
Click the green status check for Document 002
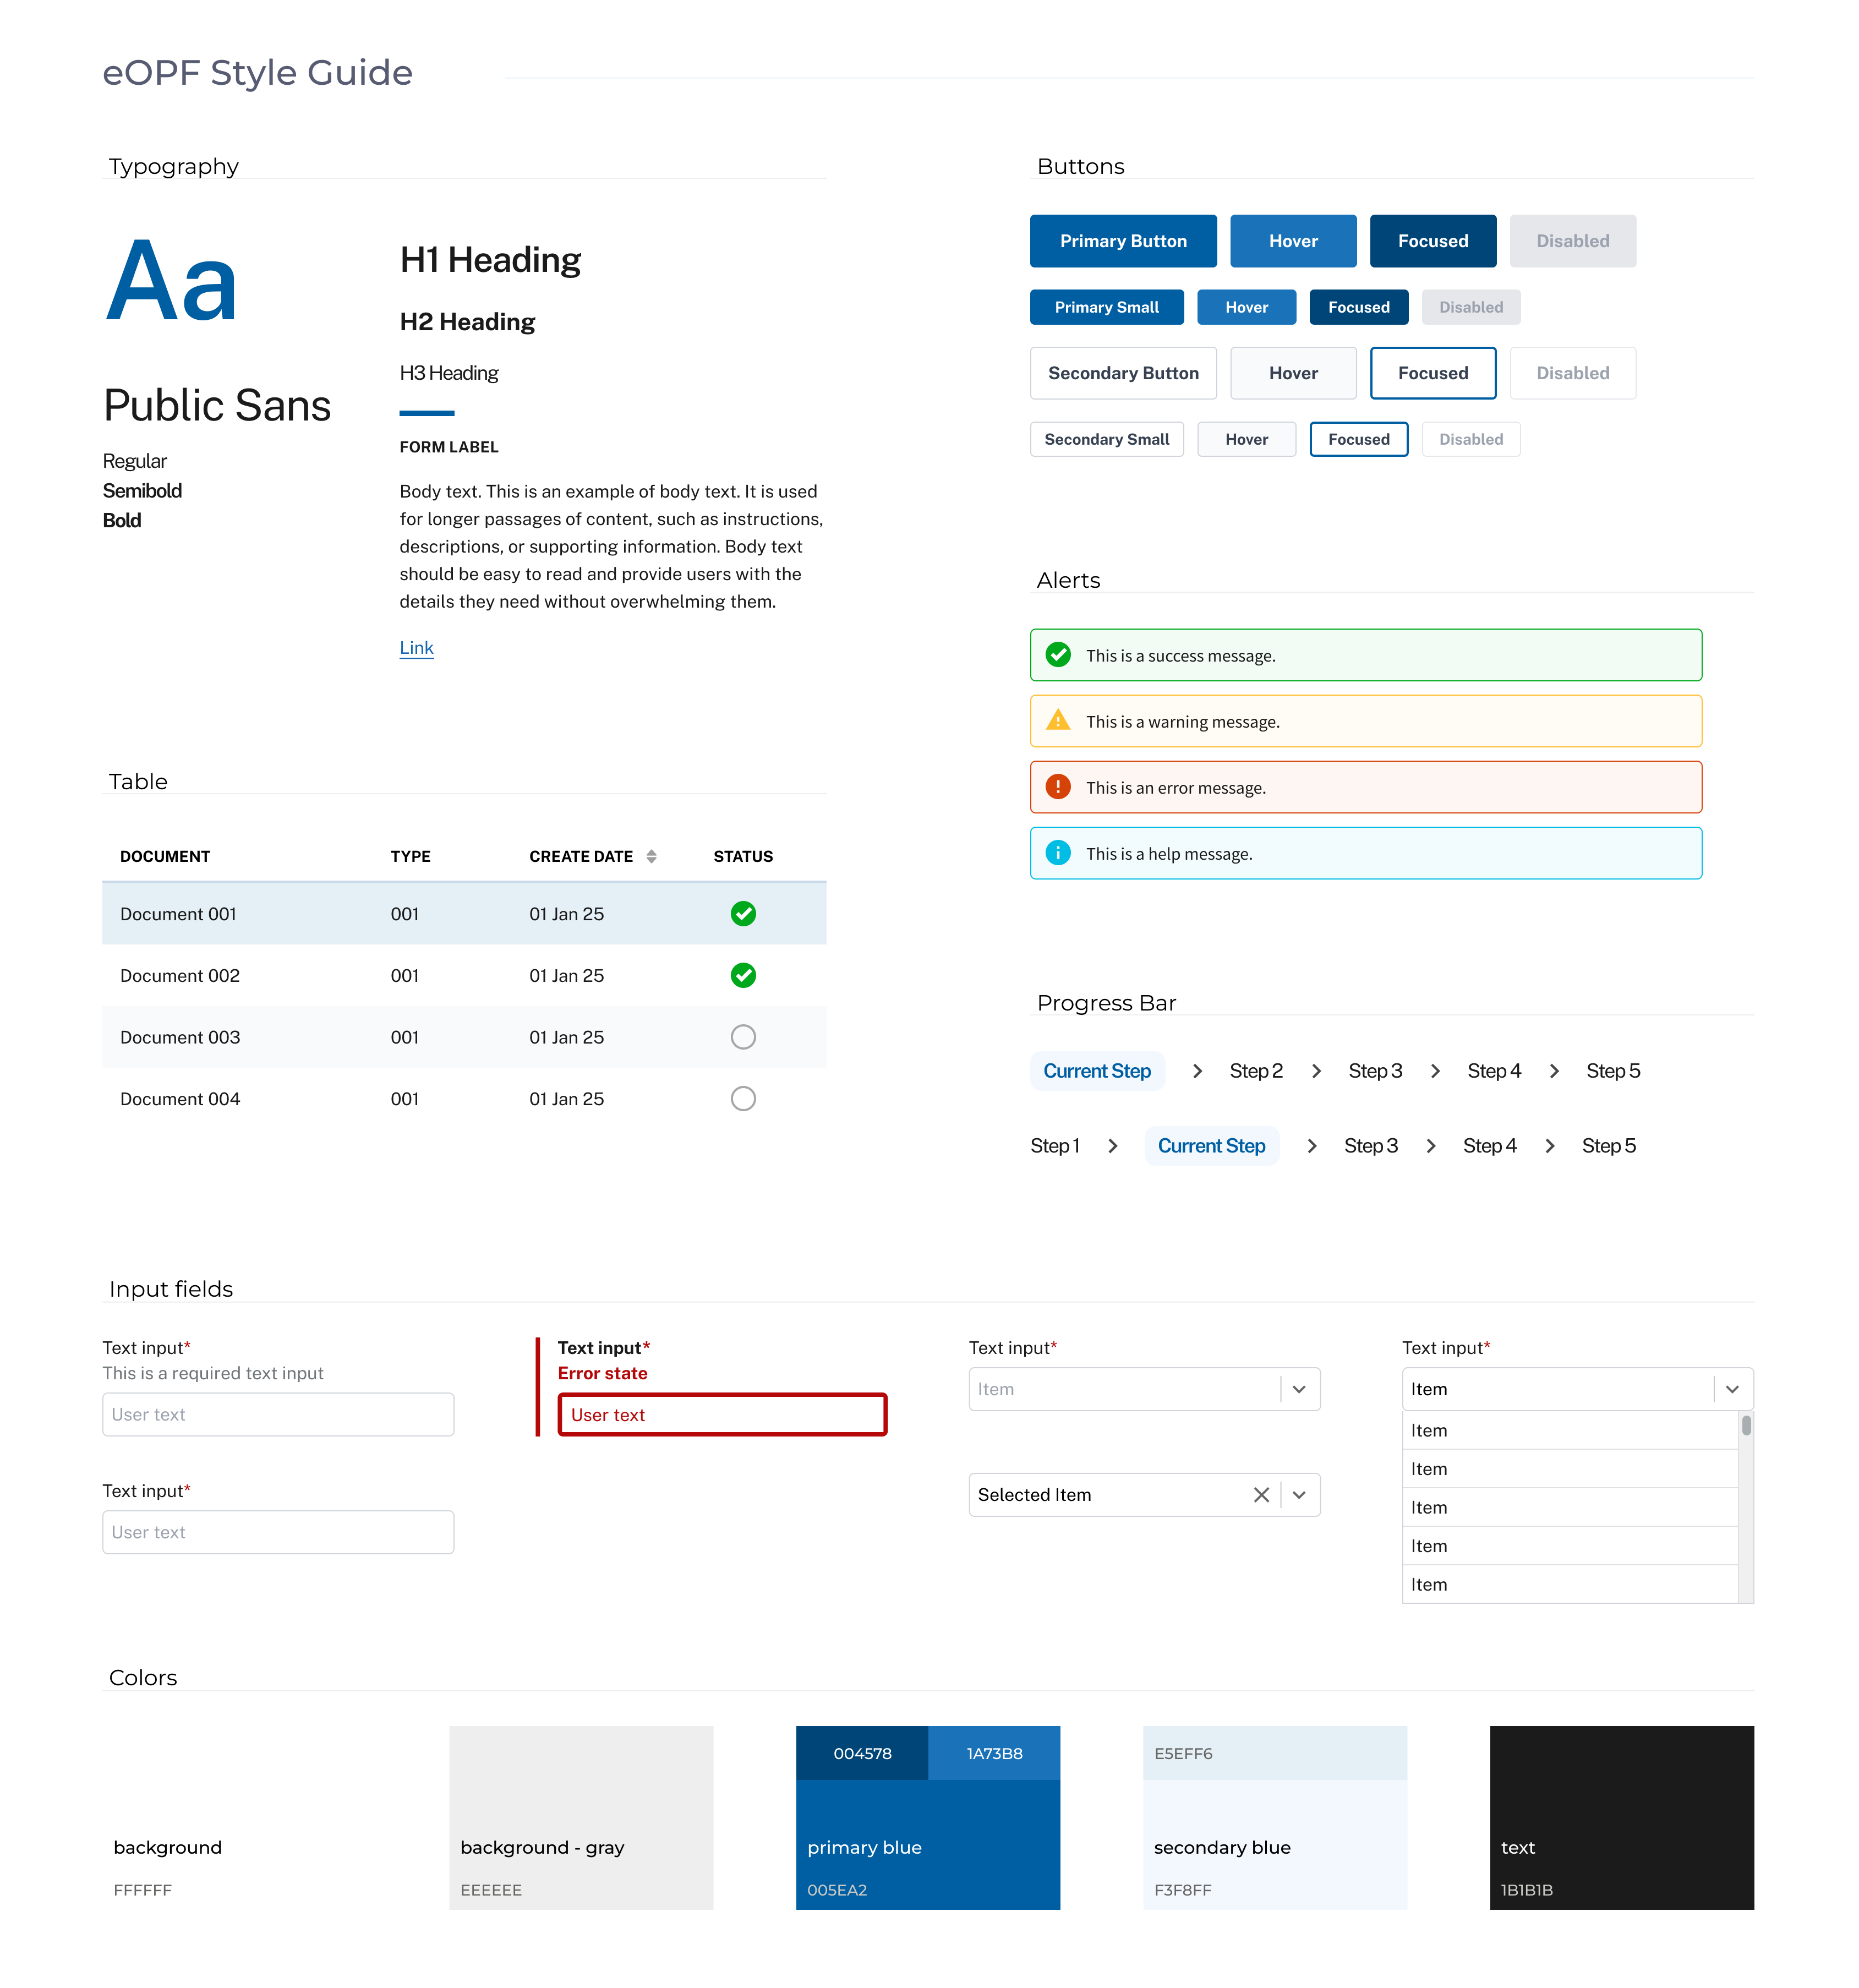pos(743,975)
